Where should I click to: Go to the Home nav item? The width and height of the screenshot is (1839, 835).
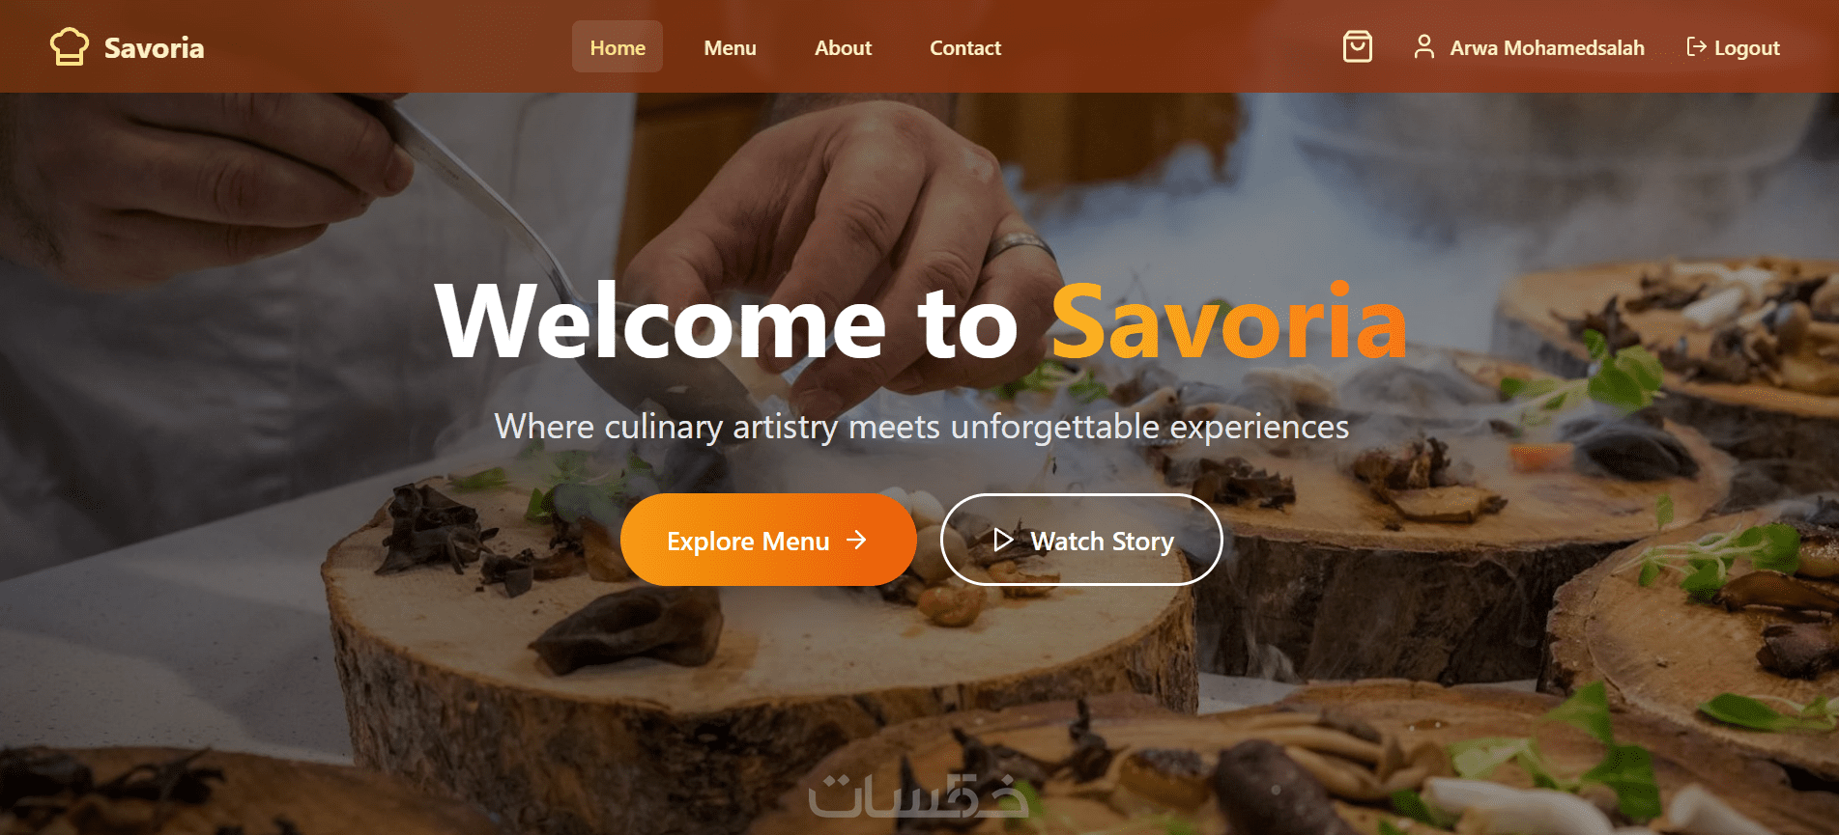(x=618, y=47)
